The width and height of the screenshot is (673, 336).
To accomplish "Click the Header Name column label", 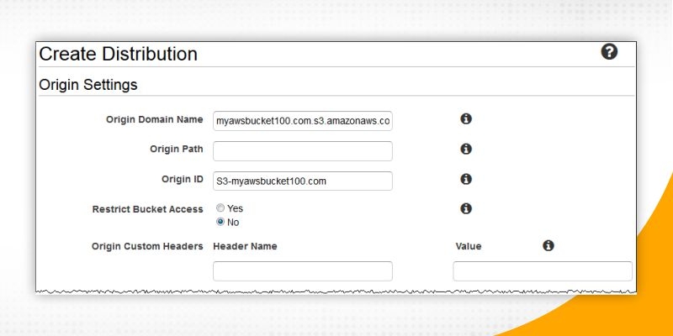I will click(x=246, y=247).
